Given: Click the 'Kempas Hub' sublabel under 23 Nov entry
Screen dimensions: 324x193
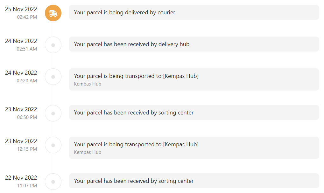Looking at the screenshot, I should pyautogui.click(x=88, y=152).
